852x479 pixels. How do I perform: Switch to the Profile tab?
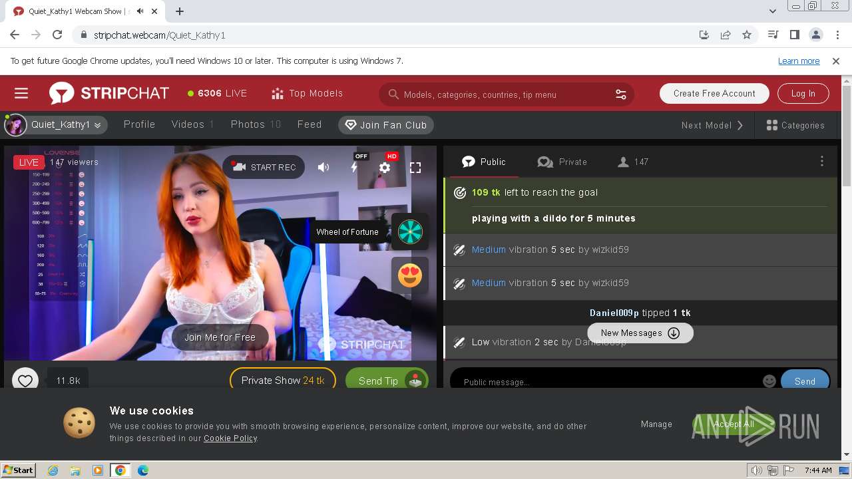coord(139,124)
